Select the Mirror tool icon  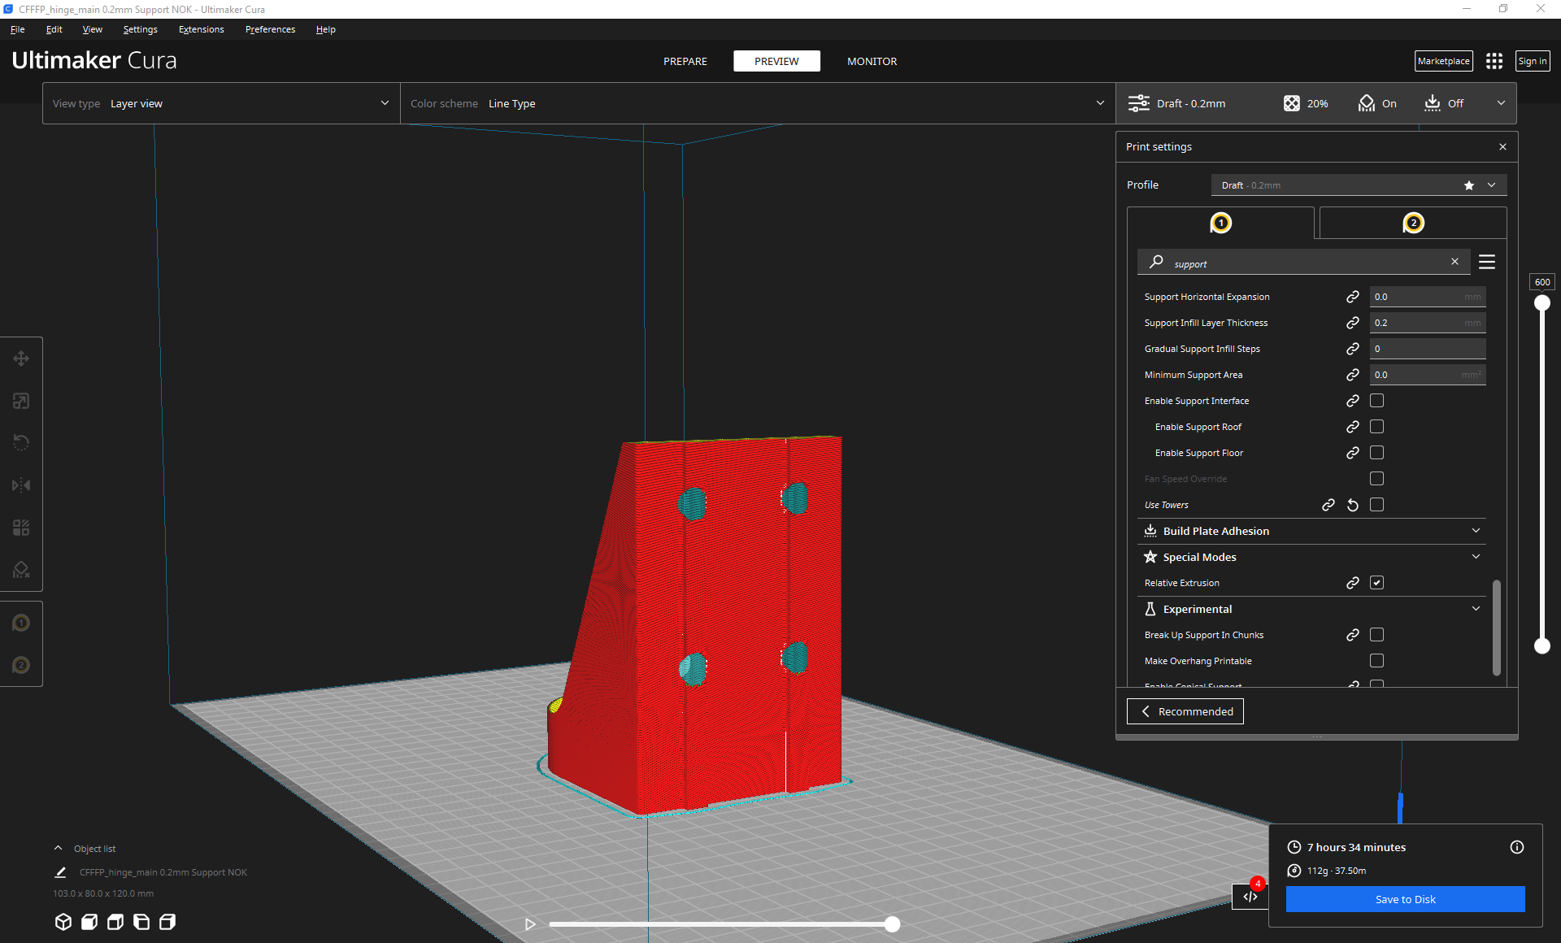21,485
